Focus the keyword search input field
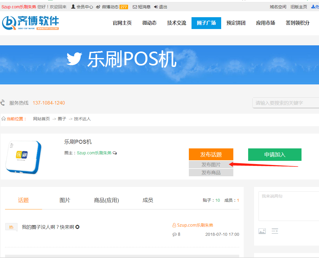The width and height of the screenshot is (319, 258). click(285, 103)
